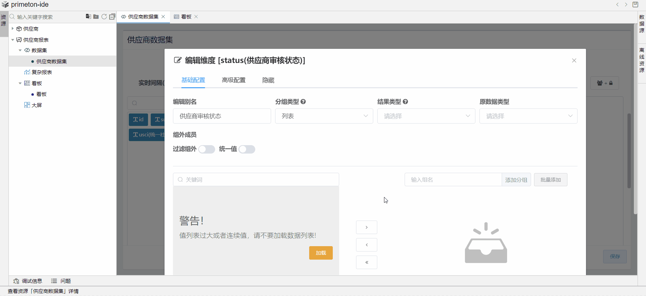
Task: Click the 结果类型 help question icon
Action: pyautogui.click(x=405, y=102)
